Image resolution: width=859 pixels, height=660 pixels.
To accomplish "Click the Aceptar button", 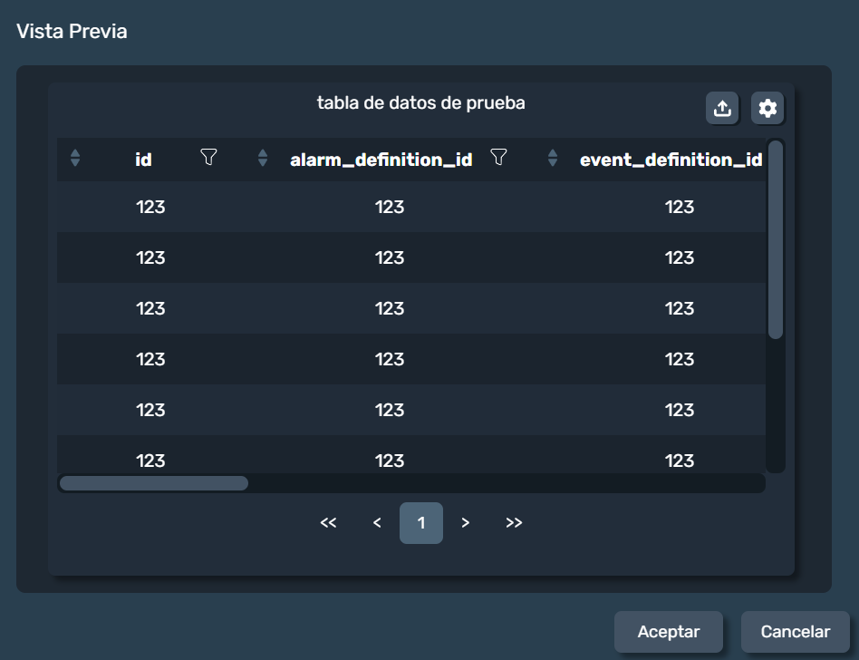I will tap(669, 632).
